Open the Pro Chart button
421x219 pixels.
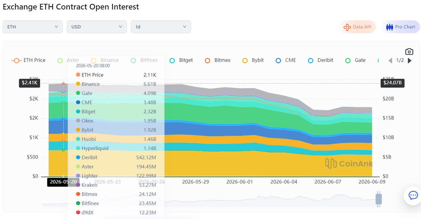[x=401, y=27]
